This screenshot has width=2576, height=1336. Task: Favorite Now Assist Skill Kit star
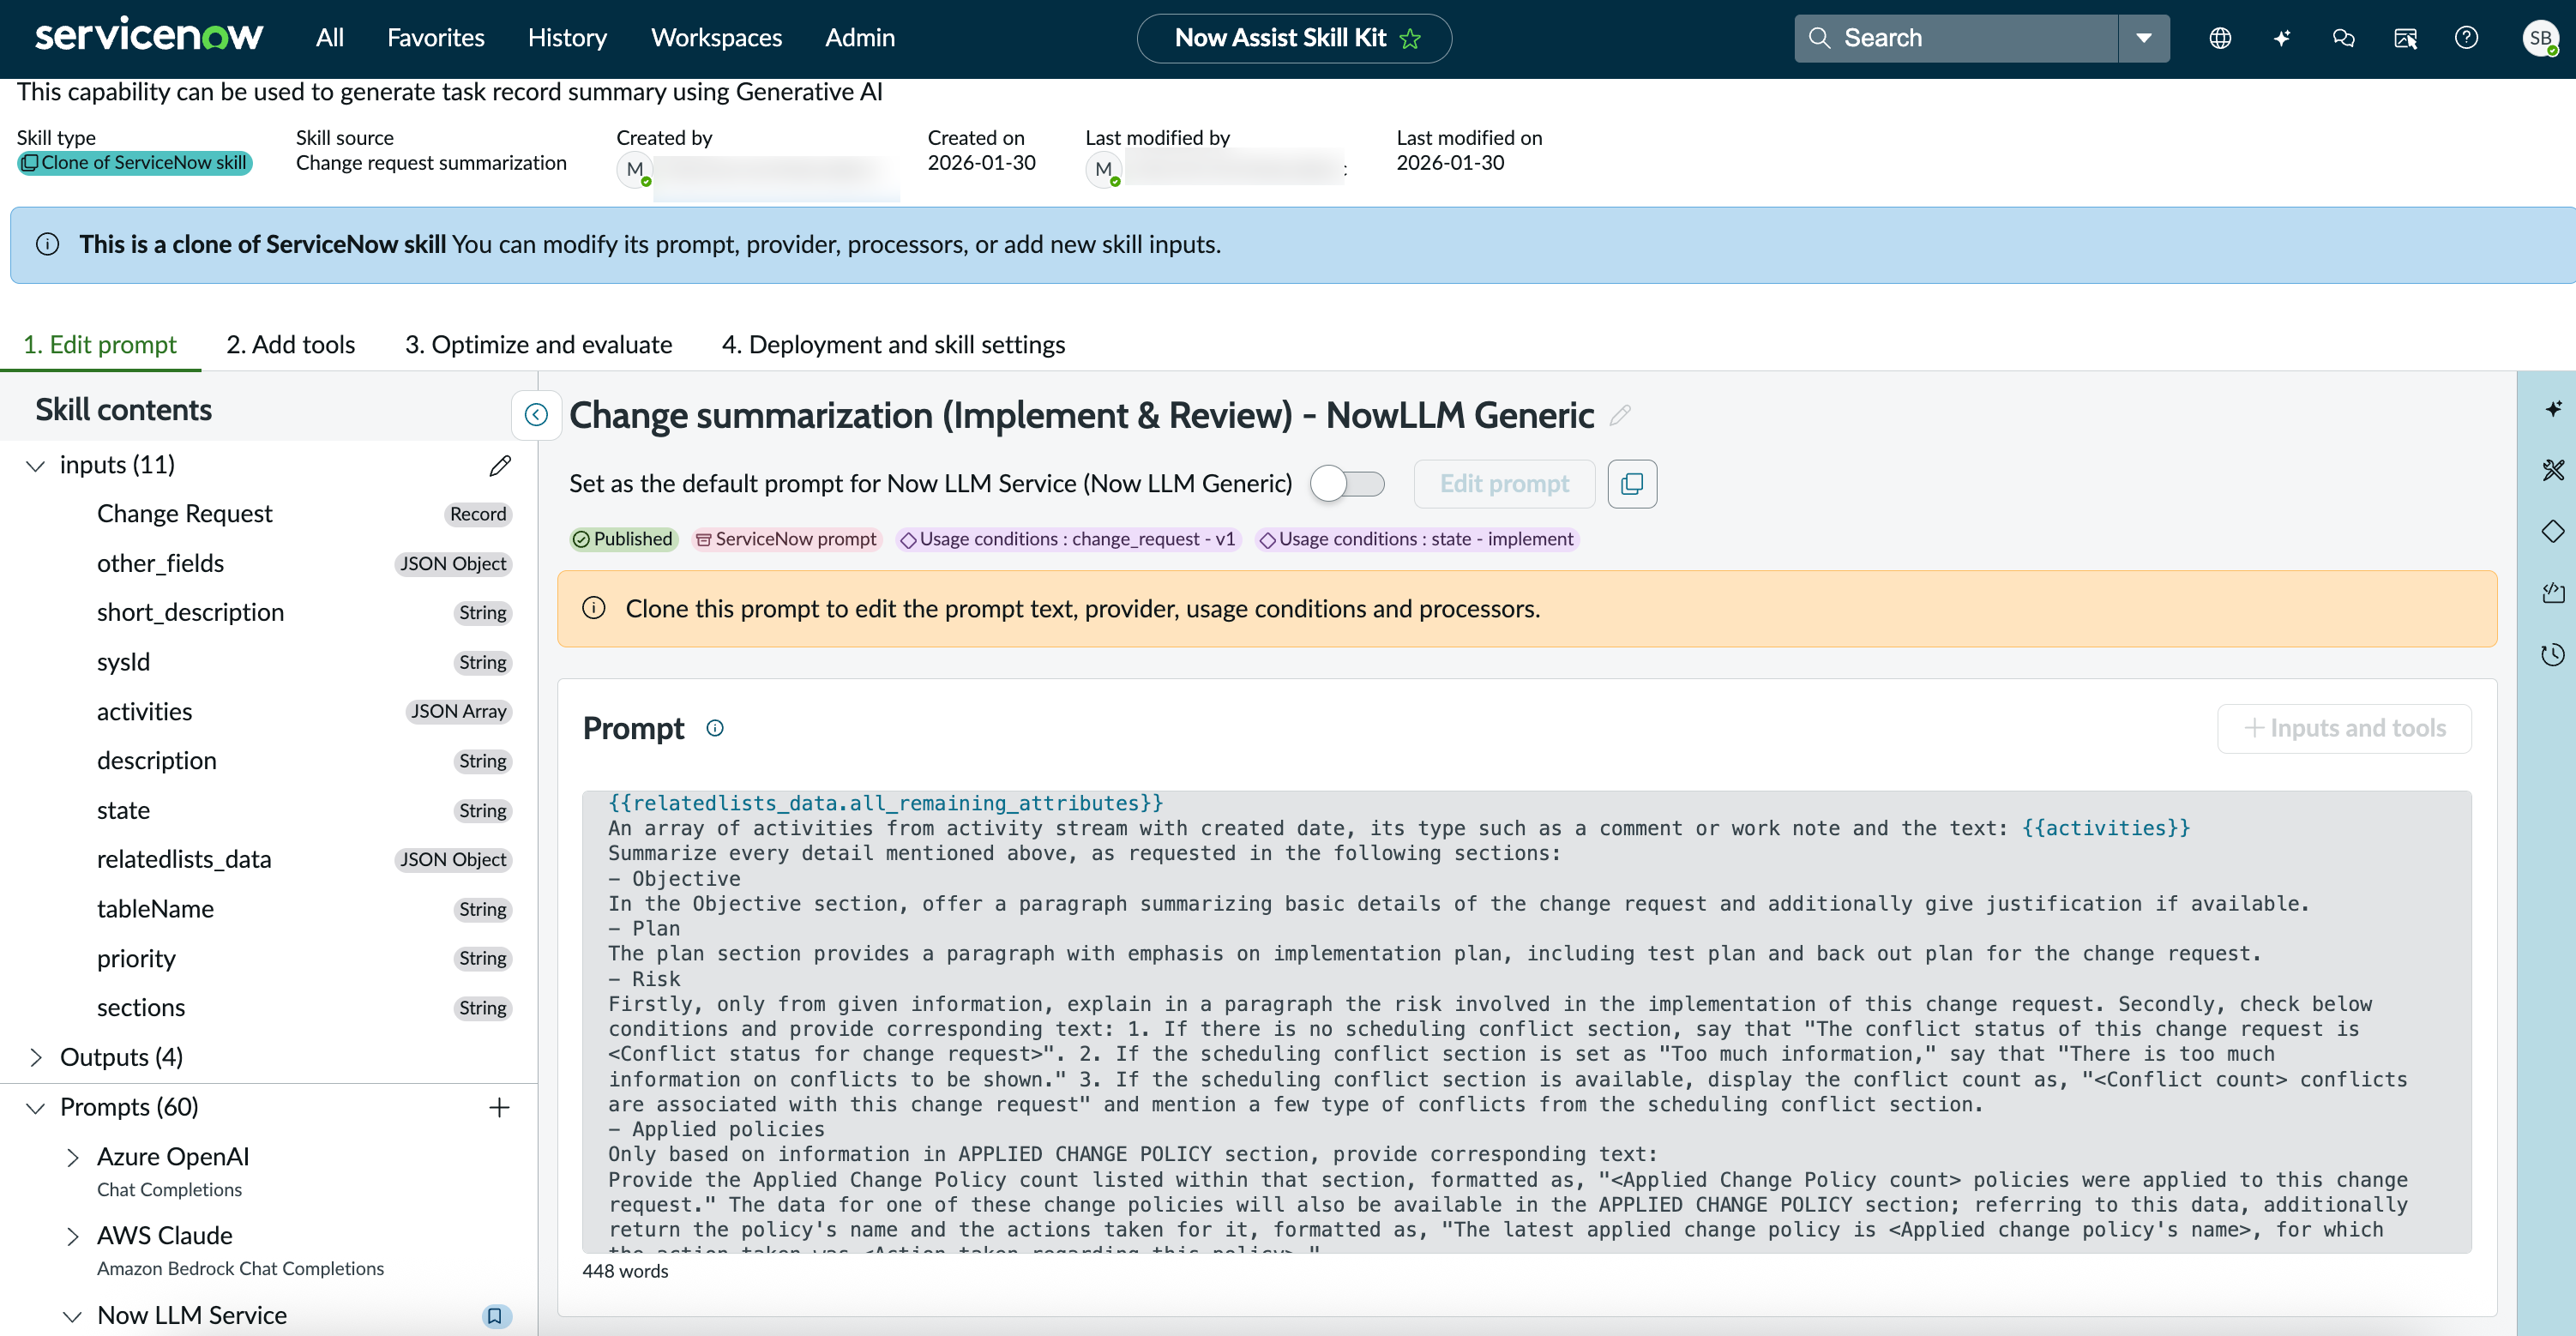click(x=1410, y=39)
